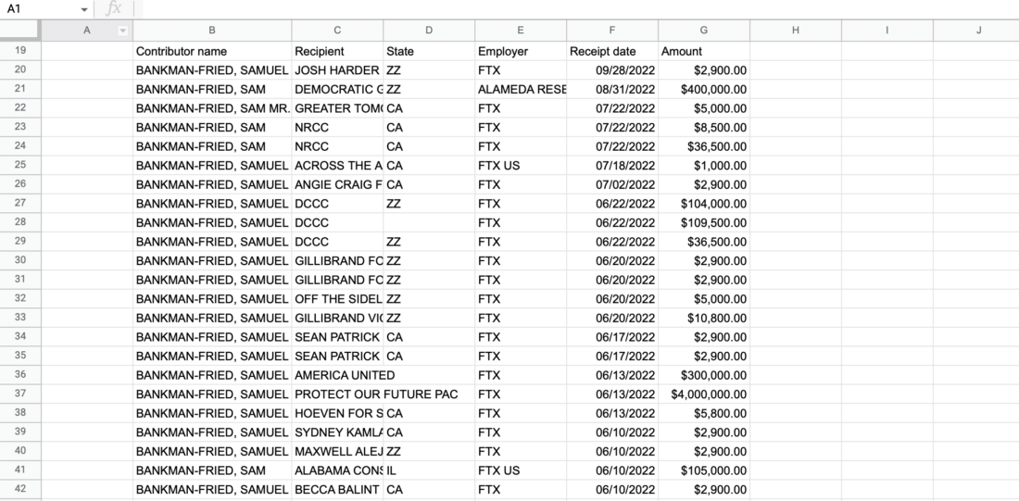Select the $300,000.00 amount cell
The width and height of the screenshot is (1019, 501).
pos(704,375)
